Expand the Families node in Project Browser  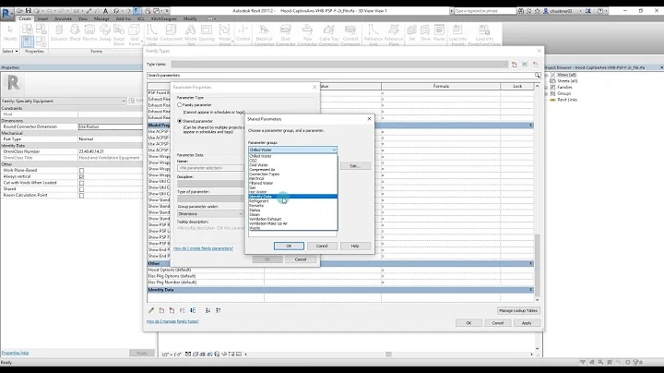click(x=547, y=88)
